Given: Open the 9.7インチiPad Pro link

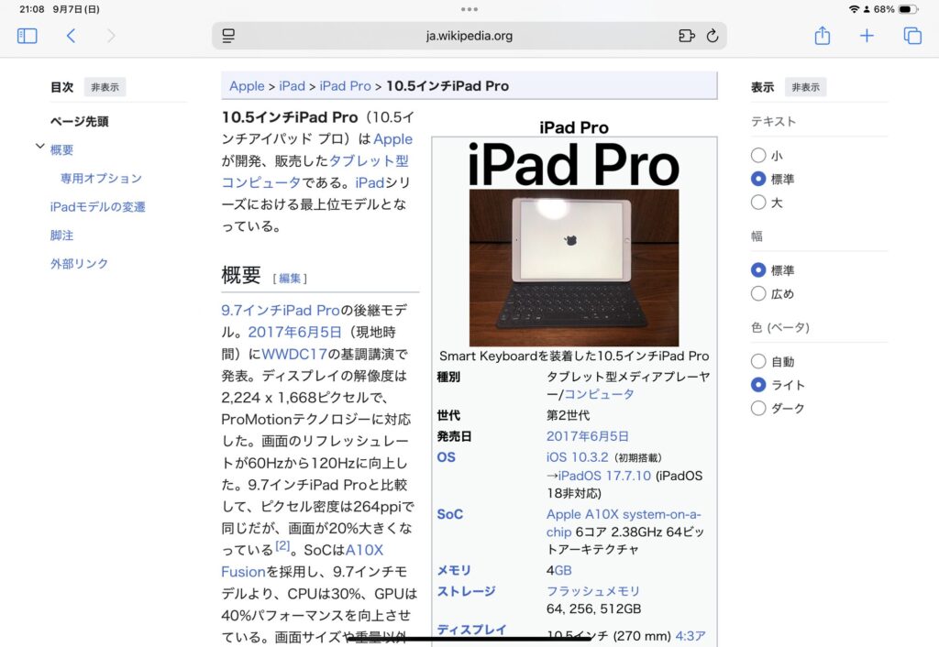Looking at the screenshot, I should (x=281, y=310).
